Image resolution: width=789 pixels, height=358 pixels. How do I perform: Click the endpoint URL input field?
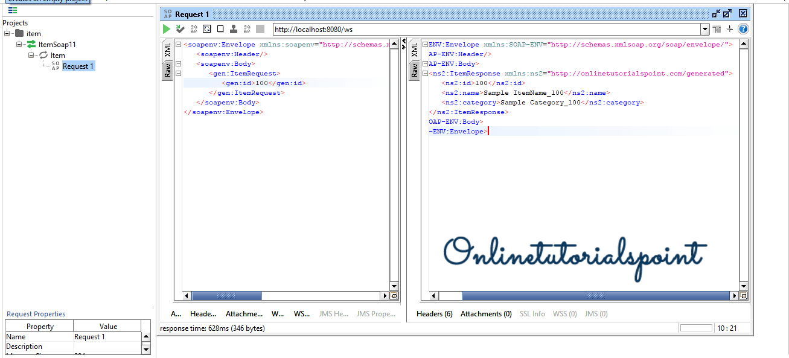(x=486, y=29)
